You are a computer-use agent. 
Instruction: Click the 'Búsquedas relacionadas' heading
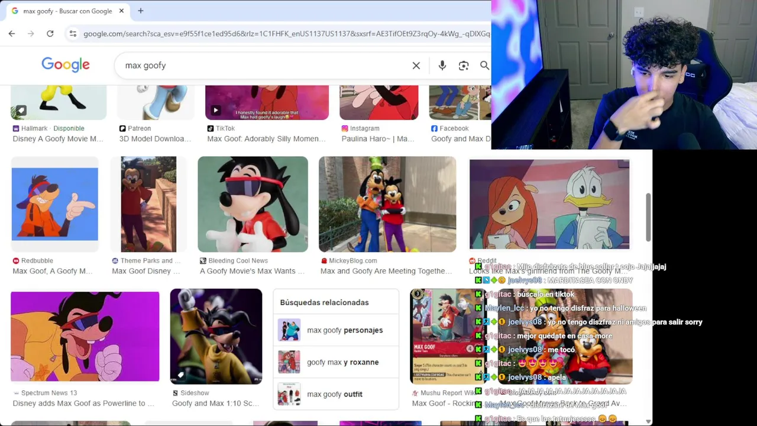click(x=324, y=302)
